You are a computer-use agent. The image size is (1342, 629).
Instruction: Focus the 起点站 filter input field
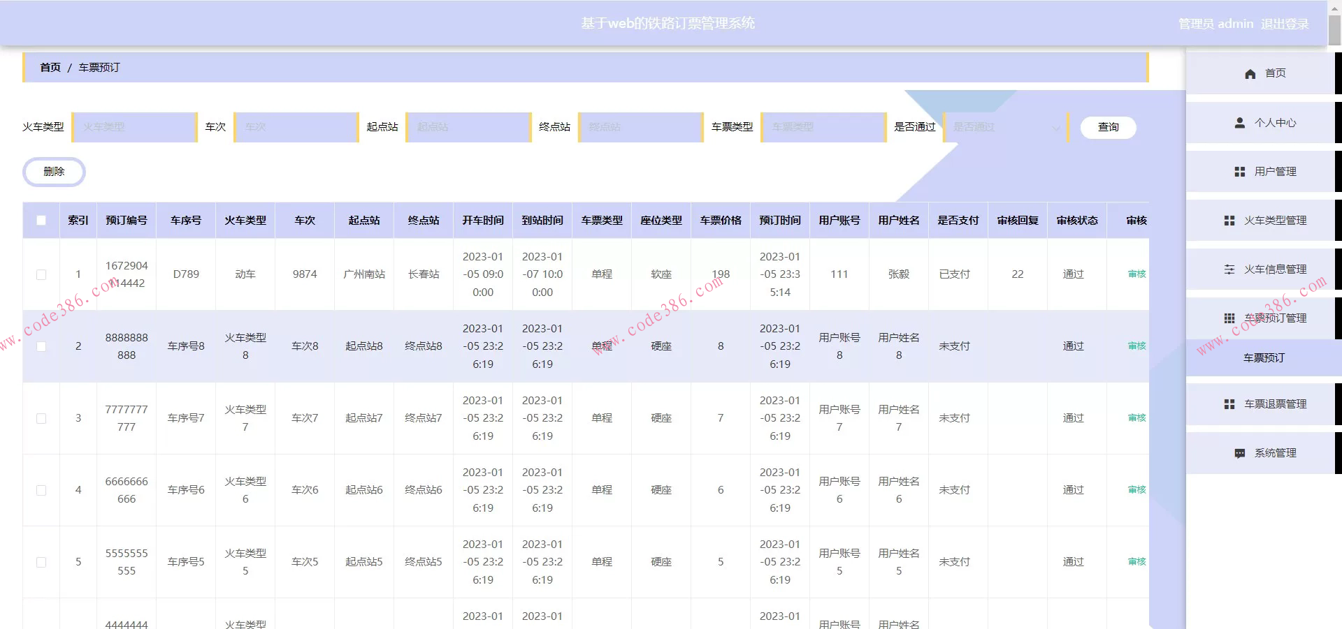click(468, 127)
